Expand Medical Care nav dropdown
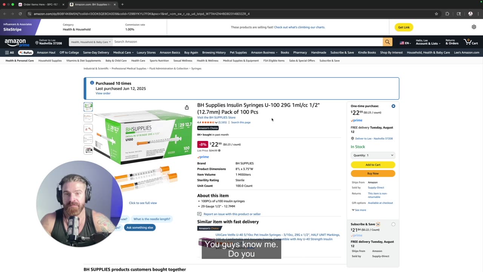Image resolution: width=483 pixels, height=272 pixels. click(123, 53)
